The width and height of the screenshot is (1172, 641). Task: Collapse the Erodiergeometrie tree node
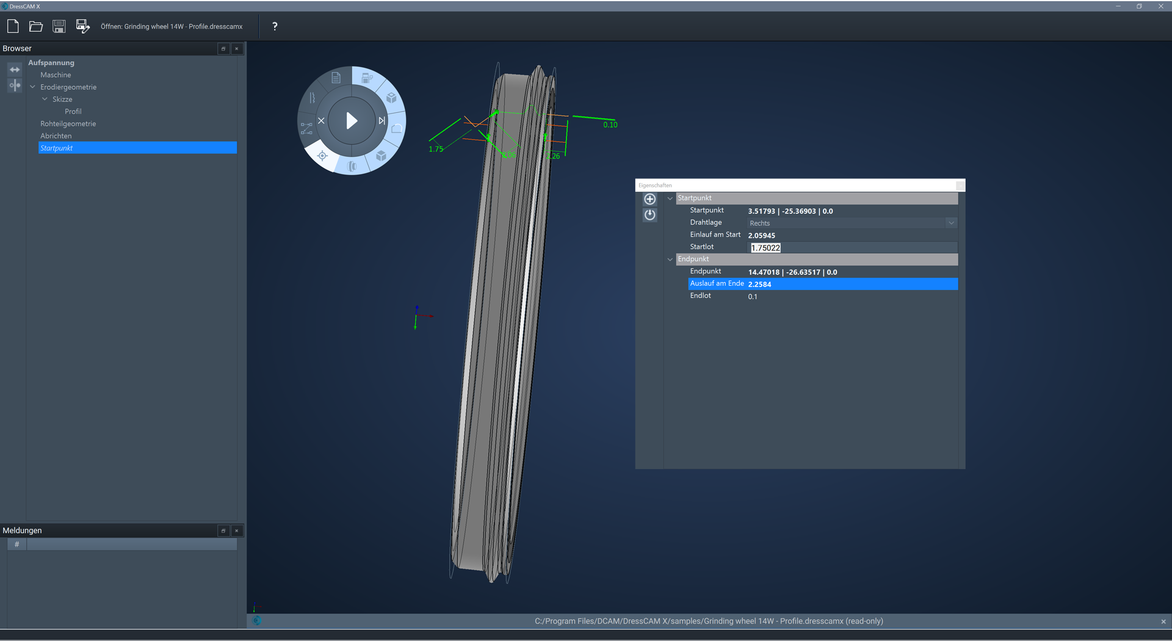pos(33,87)
